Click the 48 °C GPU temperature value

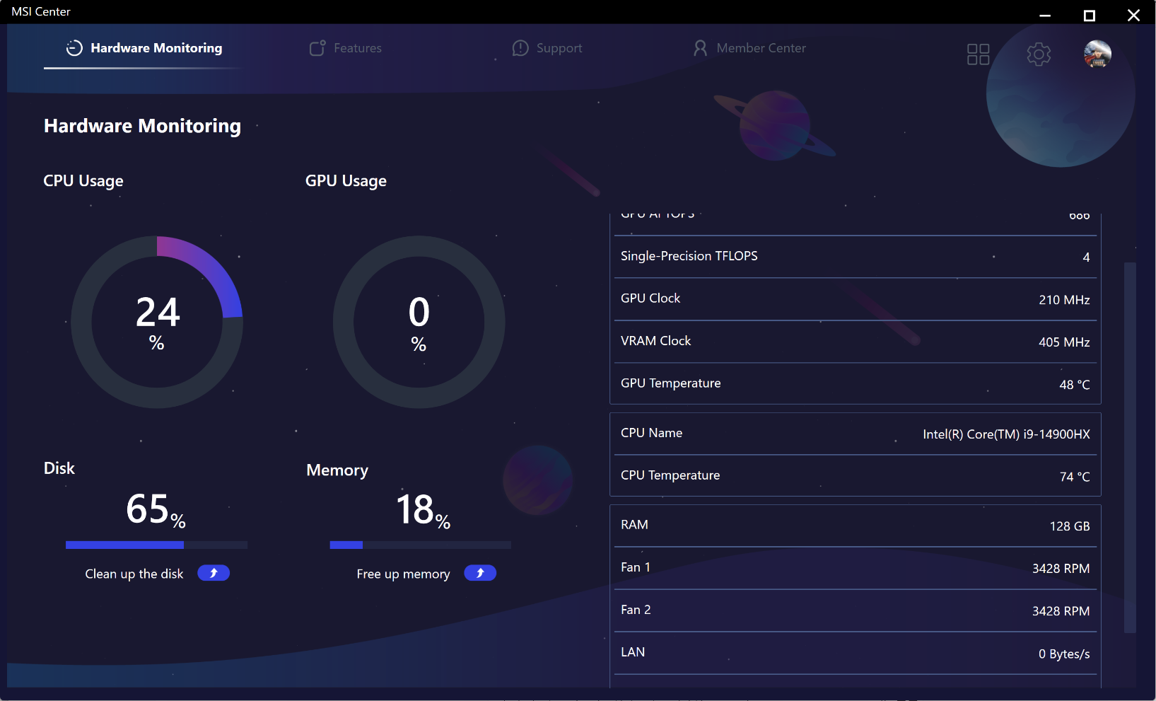click(1075, 385)
